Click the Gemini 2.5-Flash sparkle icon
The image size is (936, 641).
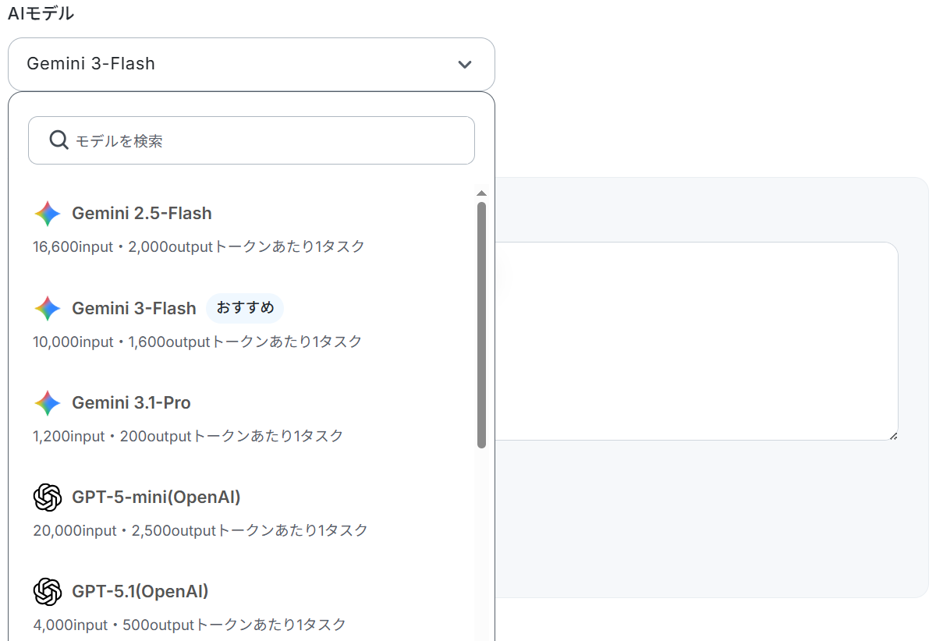48,214
